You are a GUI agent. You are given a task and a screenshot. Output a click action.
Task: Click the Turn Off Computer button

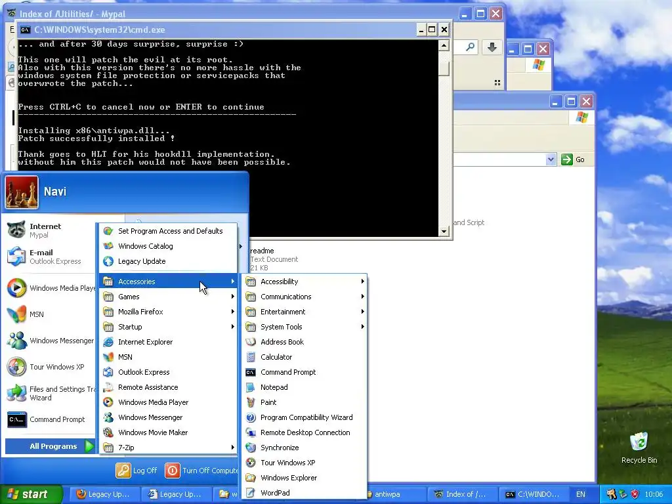pyautogui.click(x=201, y=471)
